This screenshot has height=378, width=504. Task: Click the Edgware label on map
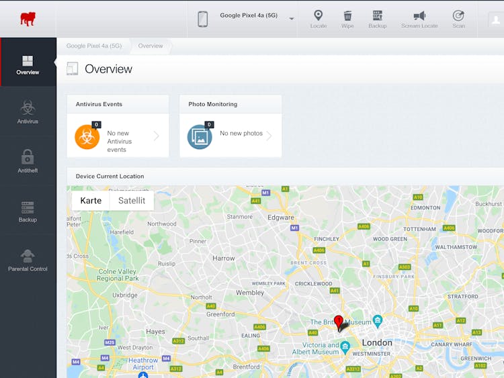coord(281,218)
